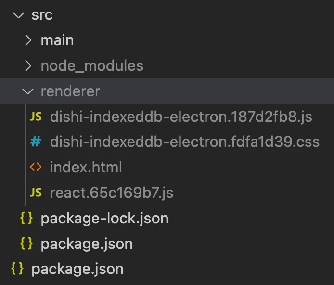334x285 pixels.
Task: Click braces icon of root-level package.json
Action: pos(17,268)
